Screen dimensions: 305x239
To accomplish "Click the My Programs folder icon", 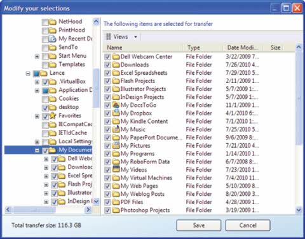I will point(116,153).
